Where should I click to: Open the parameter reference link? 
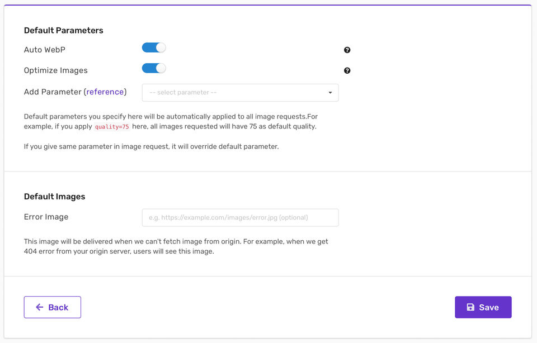click(105, 92)
